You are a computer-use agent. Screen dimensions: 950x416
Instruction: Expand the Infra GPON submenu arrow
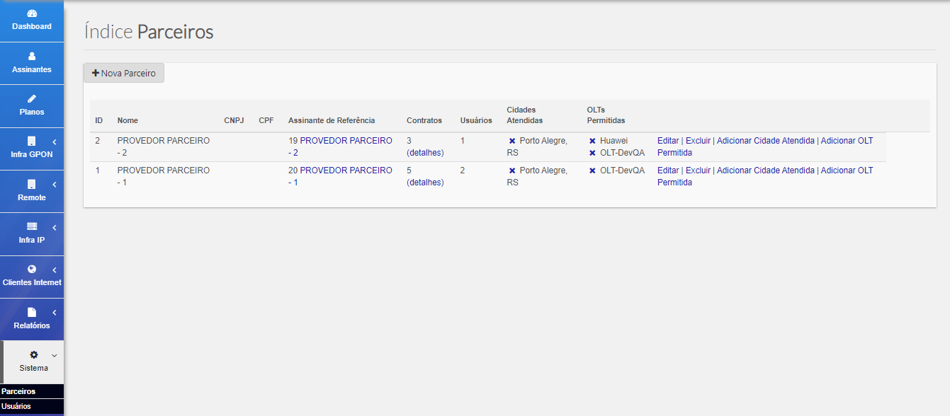pyautogui.click(x=55, y=141)
